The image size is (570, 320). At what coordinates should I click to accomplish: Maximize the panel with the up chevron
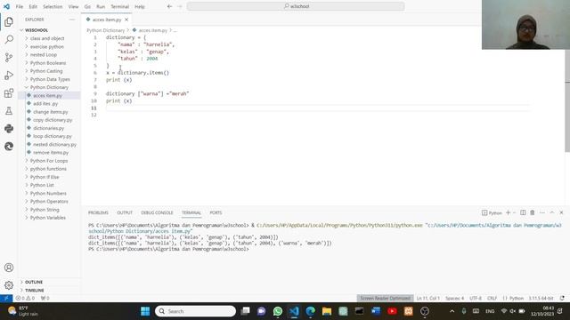(x=552, y=212)
